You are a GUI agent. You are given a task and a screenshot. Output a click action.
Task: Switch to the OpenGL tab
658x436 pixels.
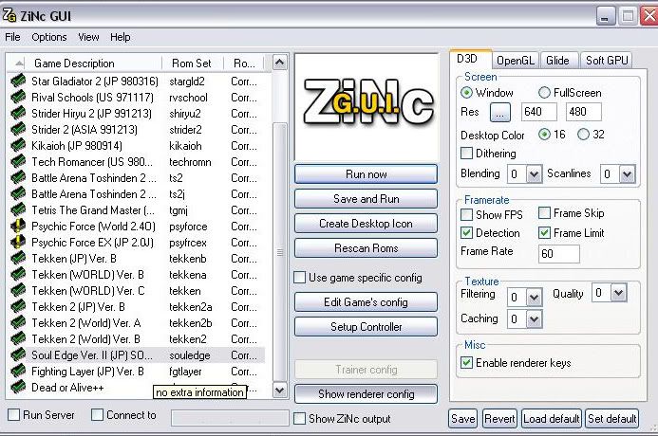pos(516,61)
